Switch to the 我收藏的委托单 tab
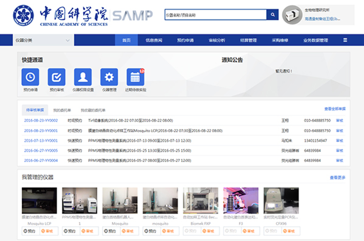364x241 pixels. point(93,110)
